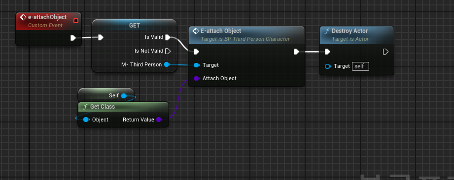Click the Target pin on Destroy Actor
454x180 pixels.
[x=328, y=66]
